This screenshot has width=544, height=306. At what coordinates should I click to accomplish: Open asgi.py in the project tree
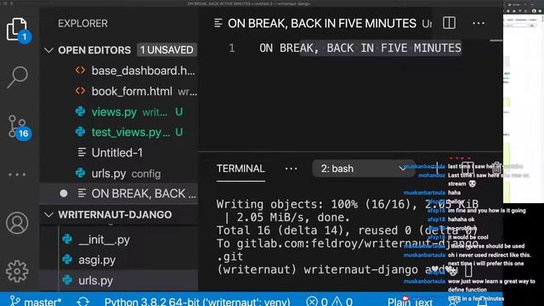(x=89, y=260)
